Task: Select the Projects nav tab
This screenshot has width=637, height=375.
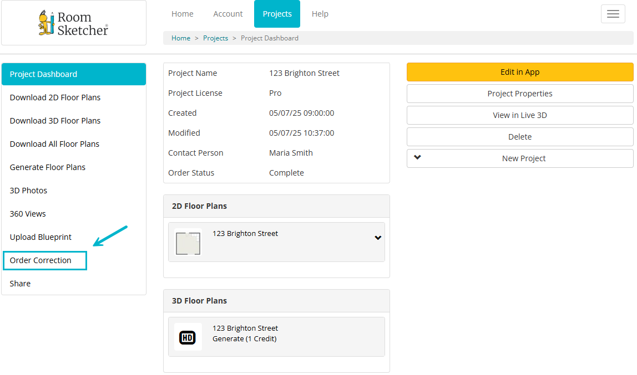Action: point(277,14)
